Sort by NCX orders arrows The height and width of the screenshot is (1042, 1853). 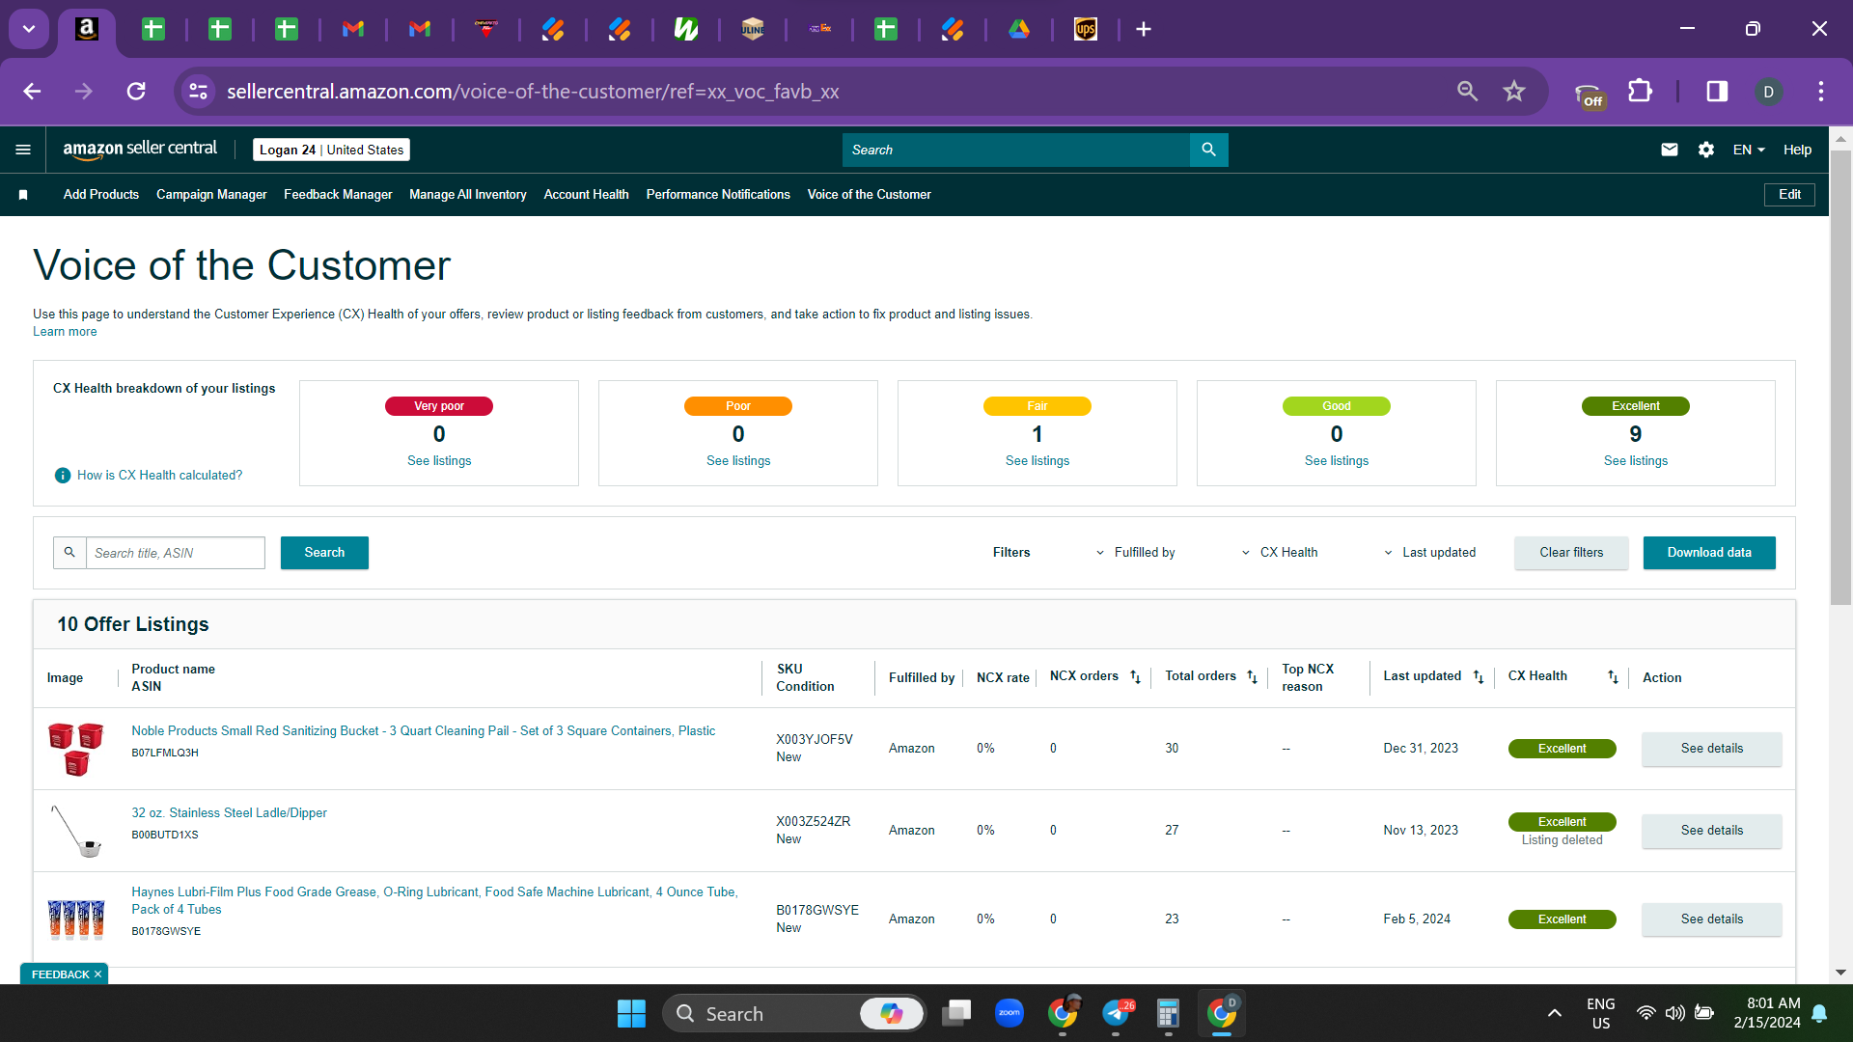(x=1135, y=677)
